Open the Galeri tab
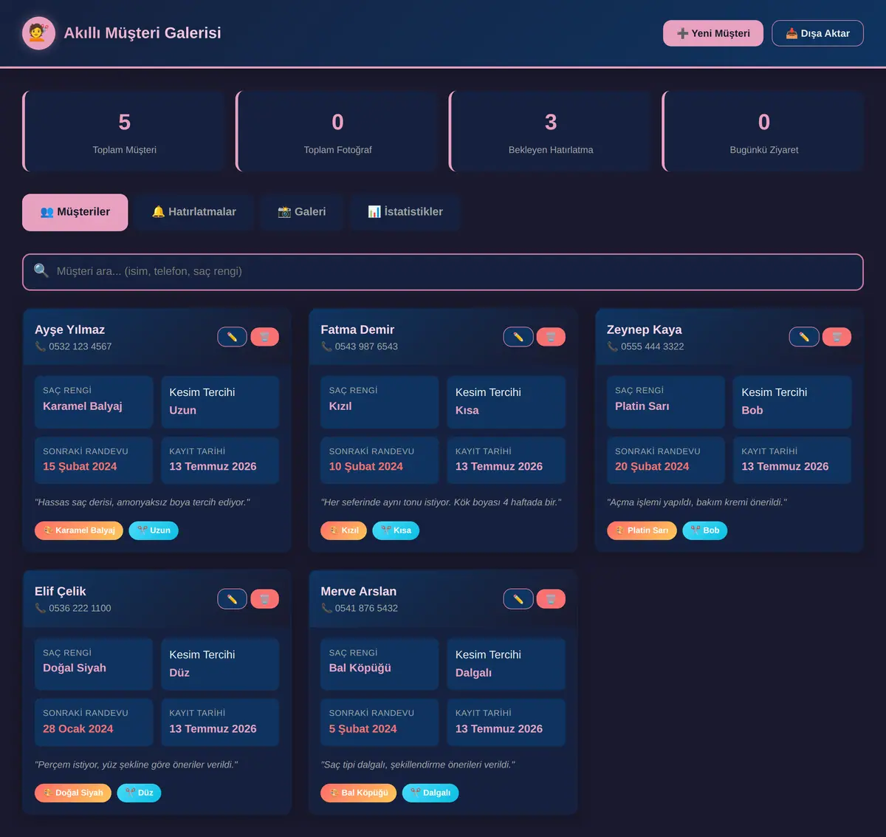Viewport: 886px width, 837px height. (302, 212)
